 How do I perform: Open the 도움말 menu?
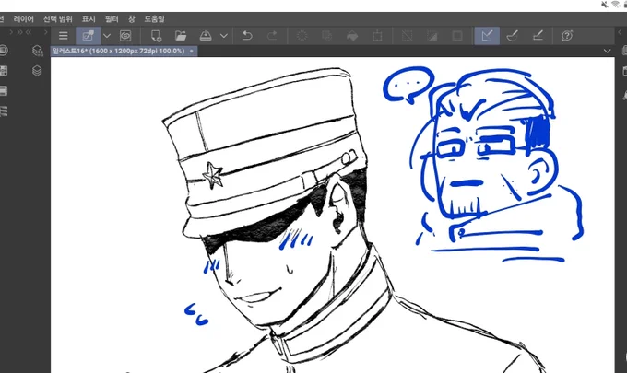(154, 18)
